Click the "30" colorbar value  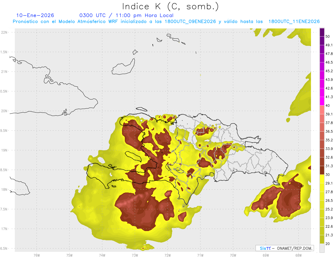click(x=328, y=175)
